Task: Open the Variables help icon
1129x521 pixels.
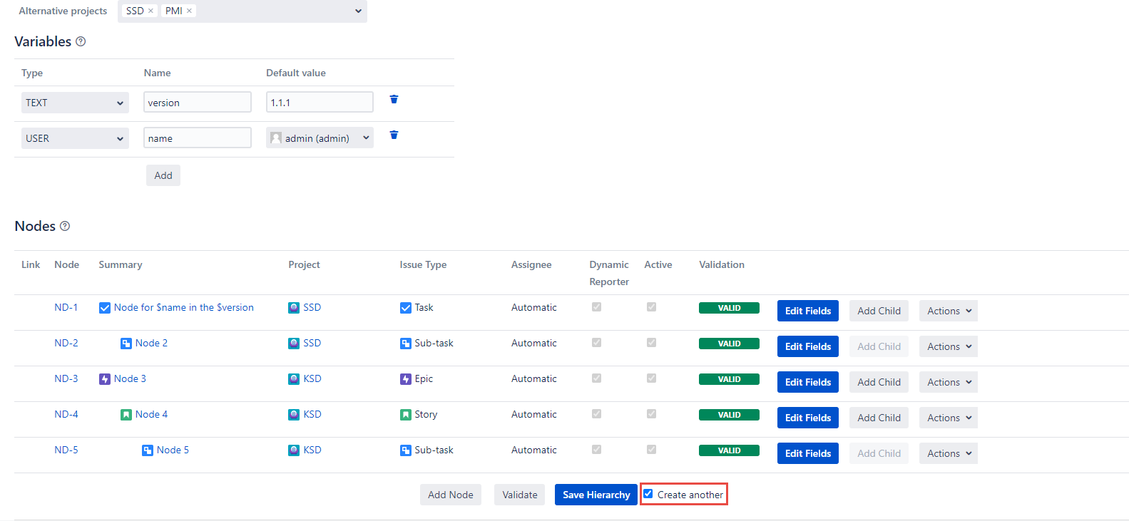Action: tap(81, 41)
